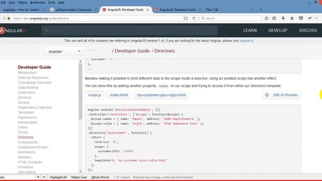Toggle Match Case in find bar

coord(79,177)
